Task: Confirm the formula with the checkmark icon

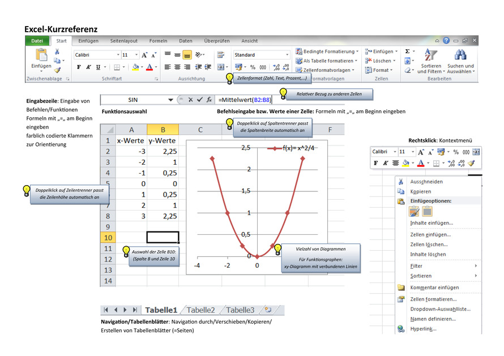Action: coord(199,100)
